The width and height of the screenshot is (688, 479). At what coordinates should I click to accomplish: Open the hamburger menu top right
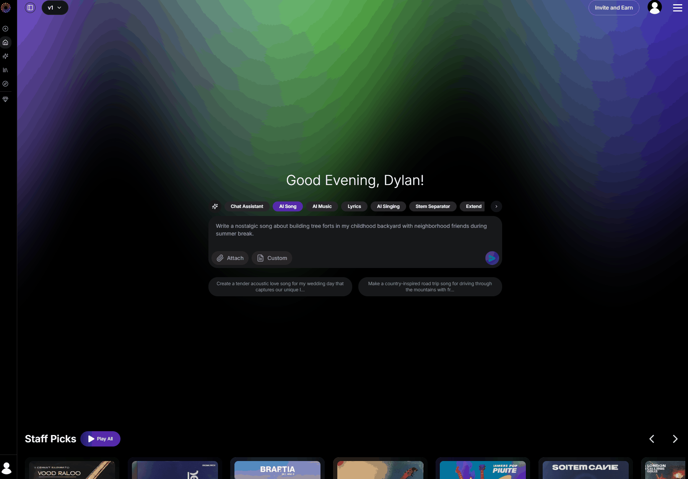click(677, 7)
